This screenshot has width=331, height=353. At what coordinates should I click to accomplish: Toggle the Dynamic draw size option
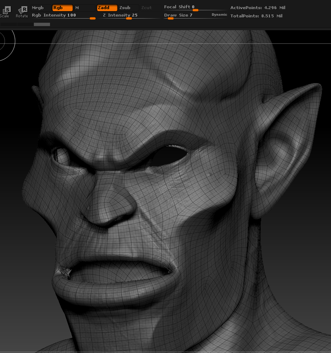[x=219, y=14]
